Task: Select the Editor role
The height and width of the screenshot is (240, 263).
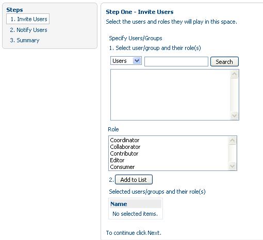Action: [117, 160]
